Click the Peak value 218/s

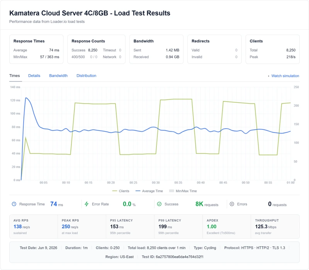291,57
